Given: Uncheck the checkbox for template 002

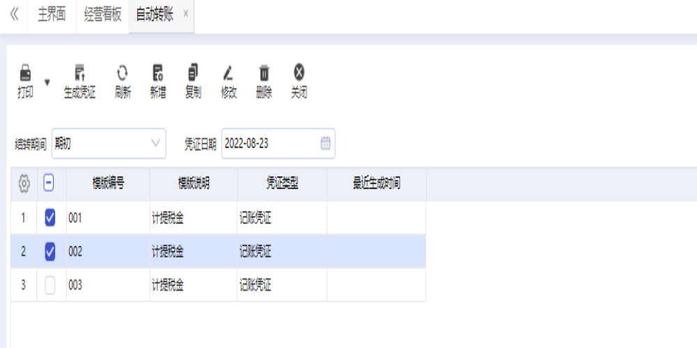Looking at the screenshot, I should coord(50,252).
